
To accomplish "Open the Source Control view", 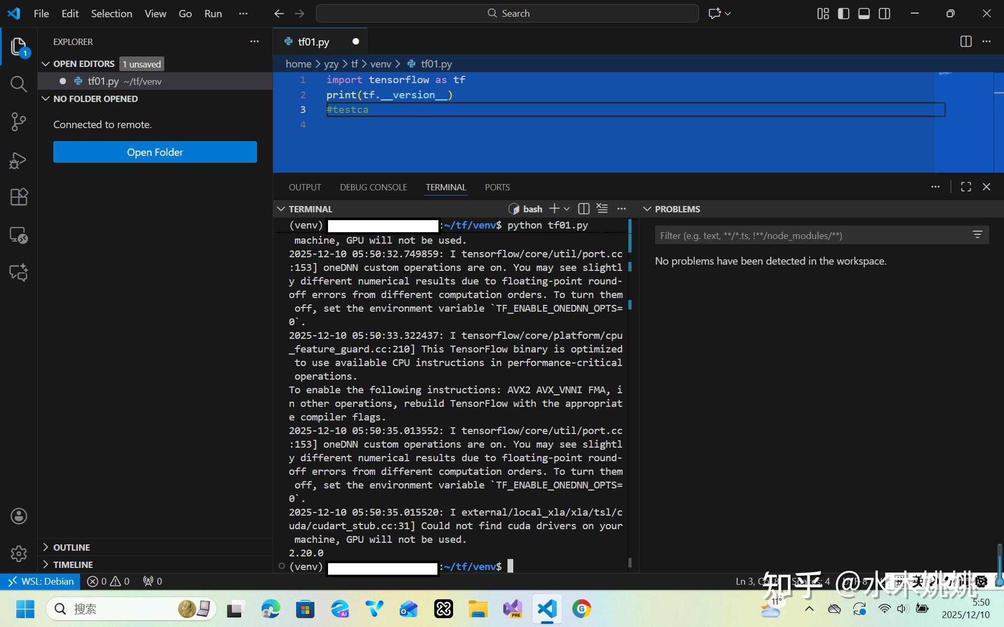I will tap(19, 121).
